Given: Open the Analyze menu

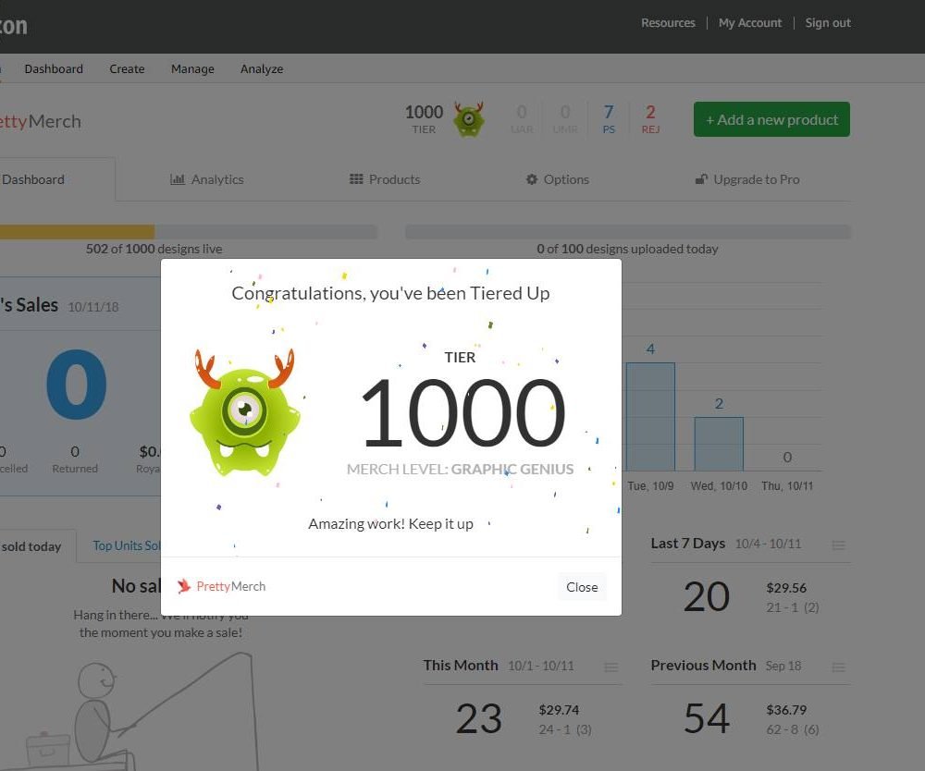Looking at the screenshot, I should click(261, 68).
